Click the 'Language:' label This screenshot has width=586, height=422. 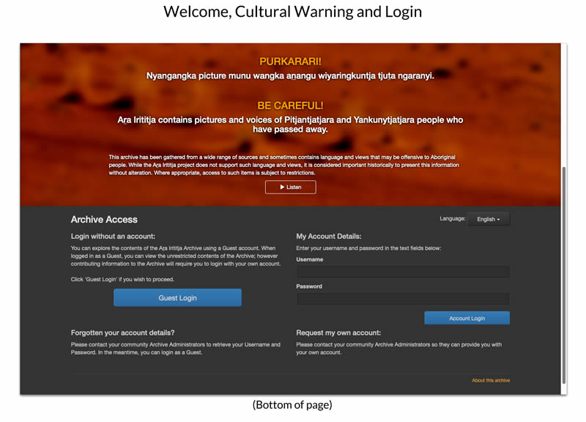click(x=452, y=218)
